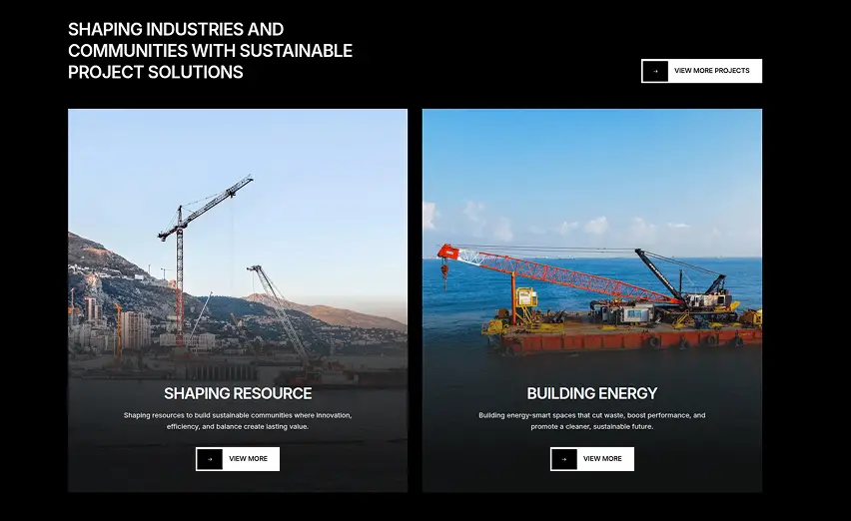Click the Shaping Resource description text
Image resolution: width=851 pixels, height=521 pixels.
click(238, 421)
